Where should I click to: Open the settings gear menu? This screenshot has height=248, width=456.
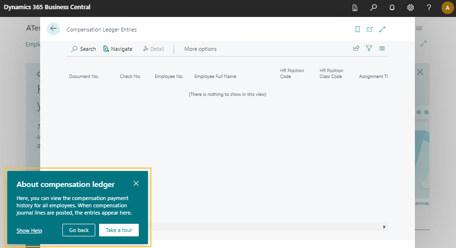click(x=410, y=8)
